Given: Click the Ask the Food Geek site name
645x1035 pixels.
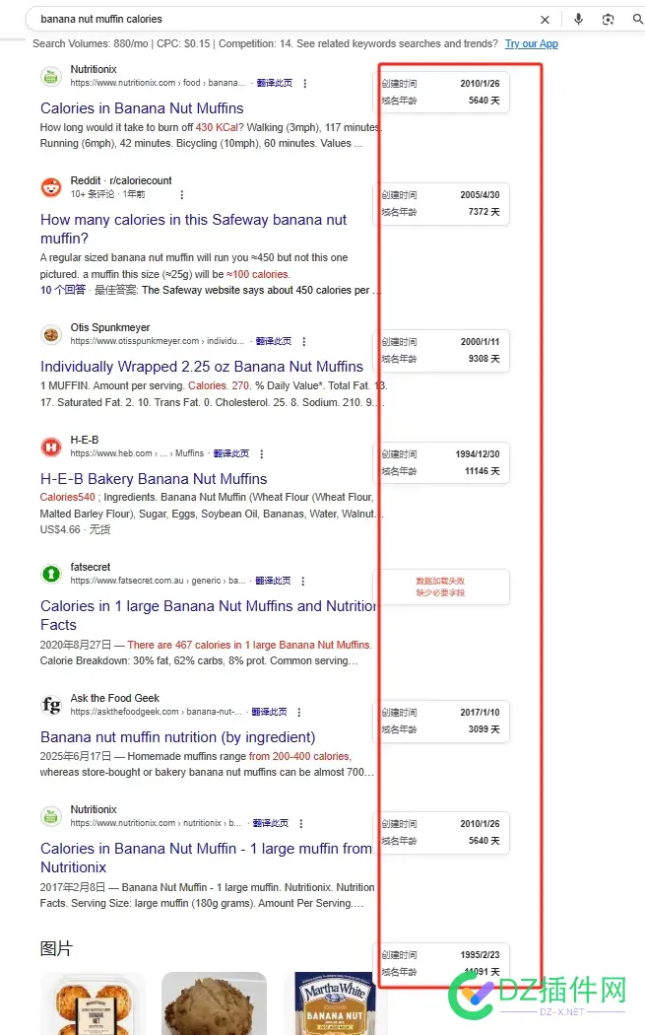Looking at the screenshot, I should click(115, 698).
